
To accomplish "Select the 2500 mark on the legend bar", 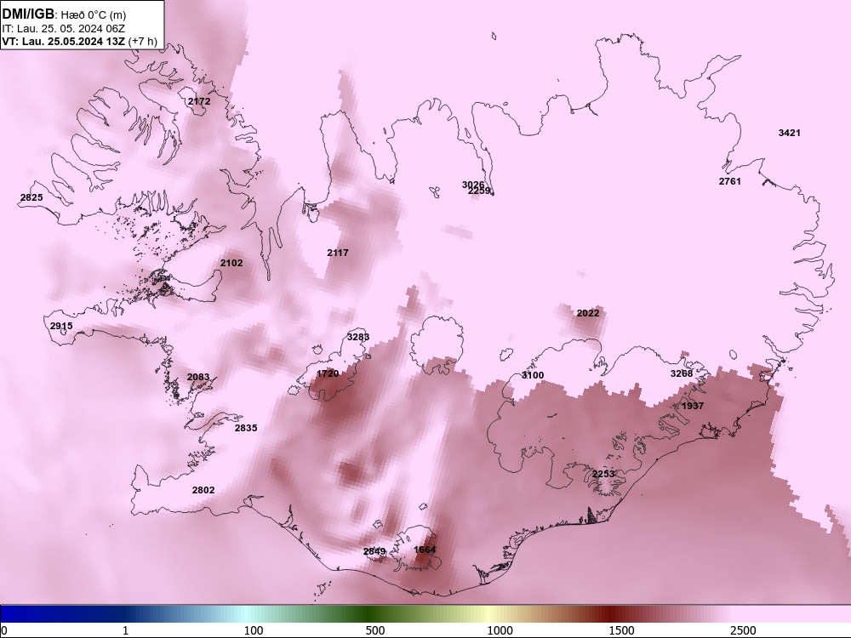I will pyautogui.click(x=743, y=630).
